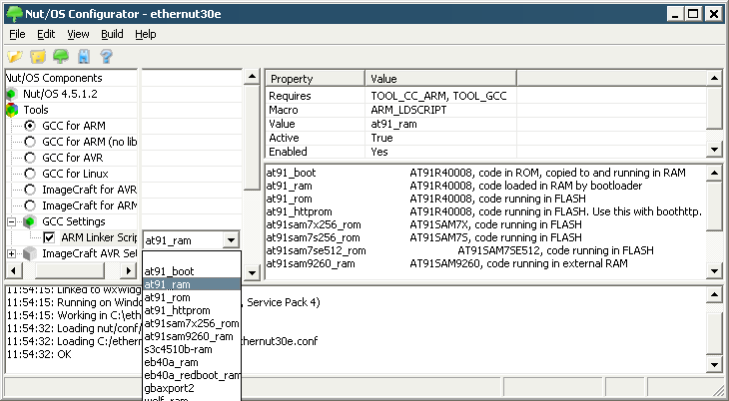Screen dimensions: 729x401
Task: Click the 11:54:32: OK log line
Action: point(39,354)
